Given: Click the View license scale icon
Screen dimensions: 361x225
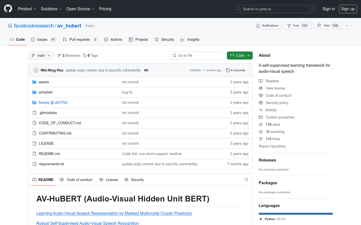Looking at the screenshot, I should point(261,88).
